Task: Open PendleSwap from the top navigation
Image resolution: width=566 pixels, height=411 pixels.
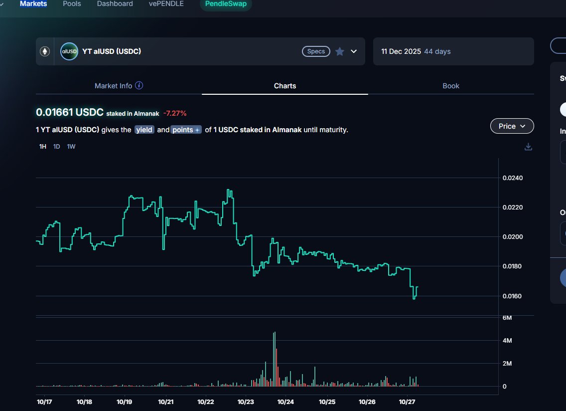Action: click(x=226, y=4)
